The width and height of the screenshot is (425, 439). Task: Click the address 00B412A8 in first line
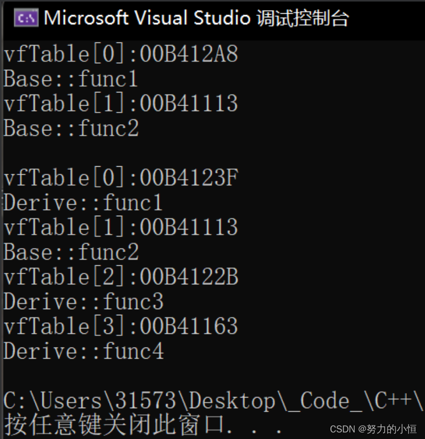[x=189, y=54]
